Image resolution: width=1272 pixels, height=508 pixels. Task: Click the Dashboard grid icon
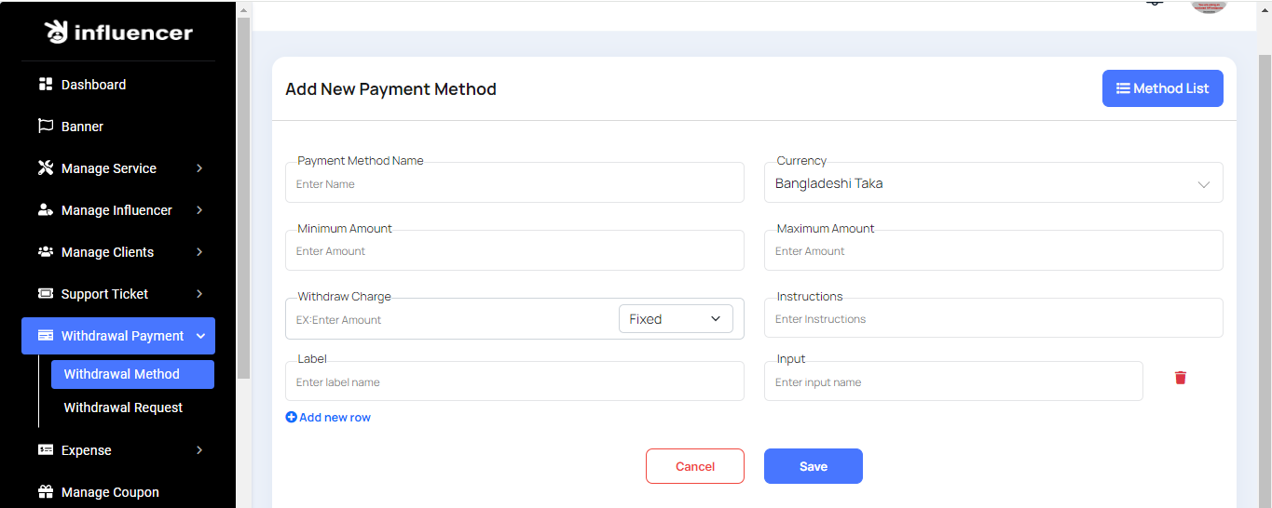[x=45, y=85]
